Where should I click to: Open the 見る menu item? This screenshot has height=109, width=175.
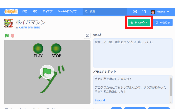click(35, 11)
